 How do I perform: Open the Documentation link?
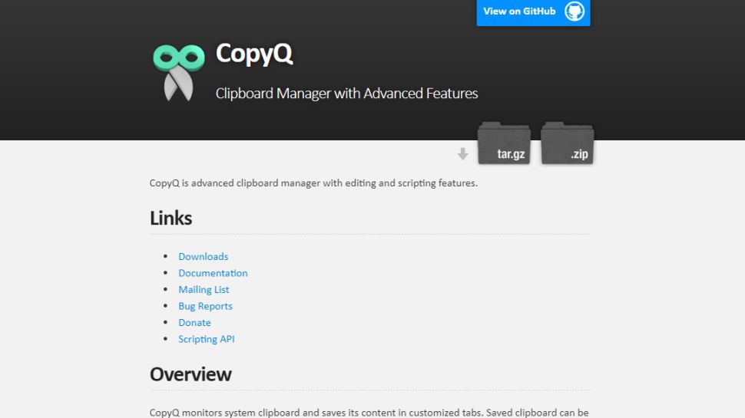(213, 273)
